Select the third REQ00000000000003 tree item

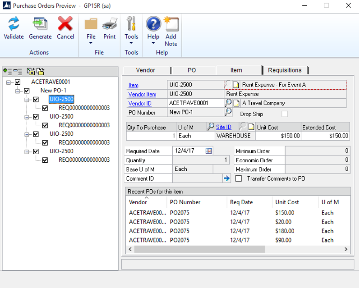point(84,142)
